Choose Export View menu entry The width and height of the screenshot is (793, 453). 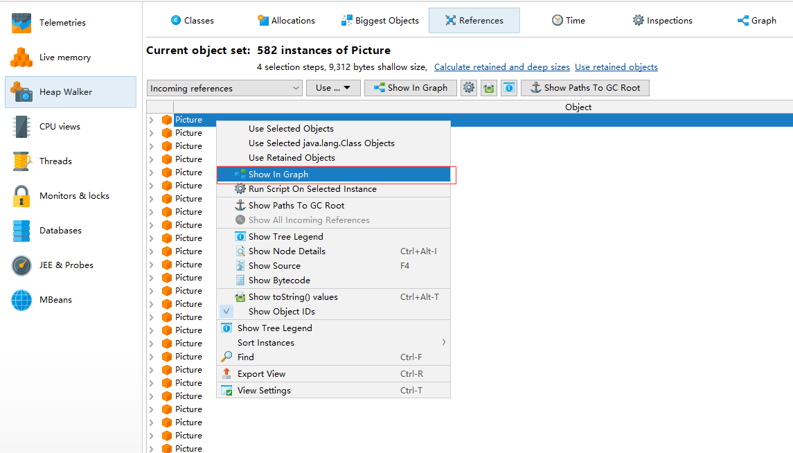[x=333, y=374]
